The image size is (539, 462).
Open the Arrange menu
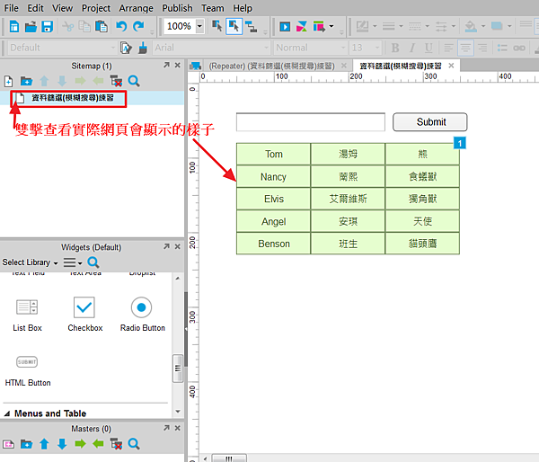(x=137, y=8)
